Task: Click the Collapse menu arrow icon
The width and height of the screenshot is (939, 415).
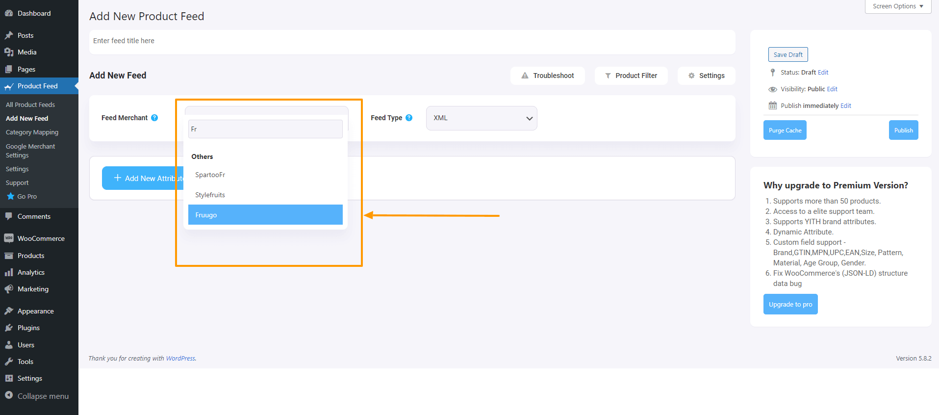Action: [9, 395]
